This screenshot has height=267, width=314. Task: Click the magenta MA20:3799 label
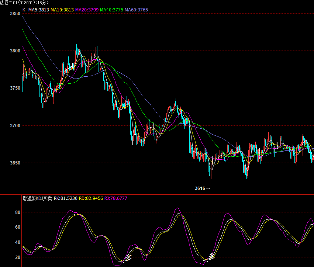pos(87,10)
